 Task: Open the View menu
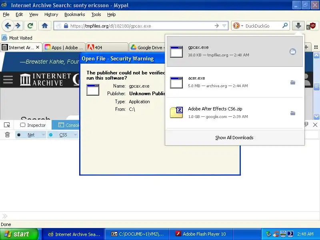click(34, 14)
